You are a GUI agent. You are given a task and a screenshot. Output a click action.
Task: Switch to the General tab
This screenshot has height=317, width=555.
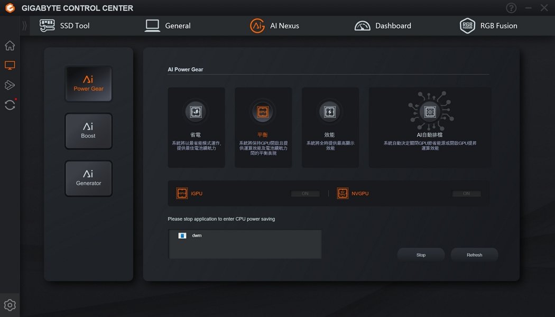point(168,26)
